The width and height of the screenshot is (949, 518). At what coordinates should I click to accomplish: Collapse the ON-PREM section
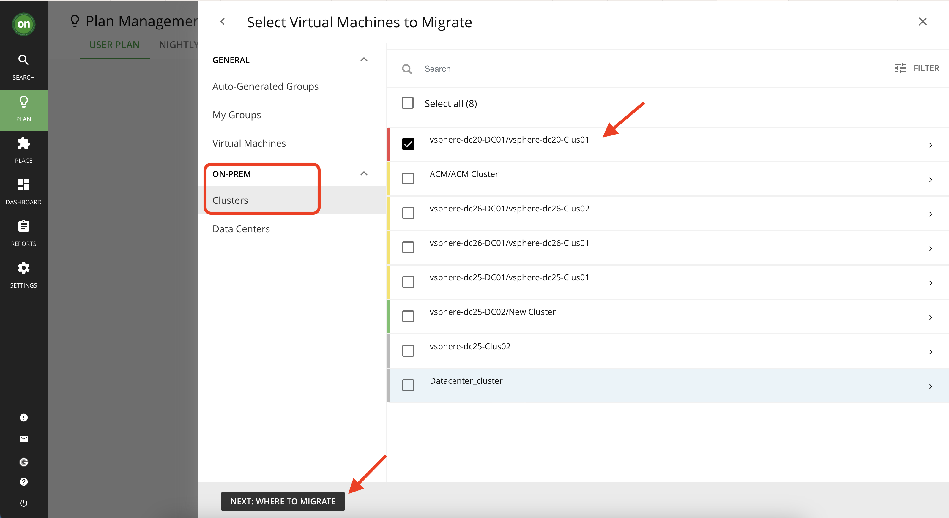click(x=364, y=173)
